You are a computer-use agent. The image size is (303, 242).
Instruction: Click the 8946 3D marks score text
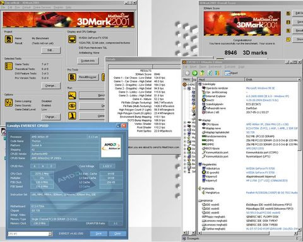click(x=246, y=52)
